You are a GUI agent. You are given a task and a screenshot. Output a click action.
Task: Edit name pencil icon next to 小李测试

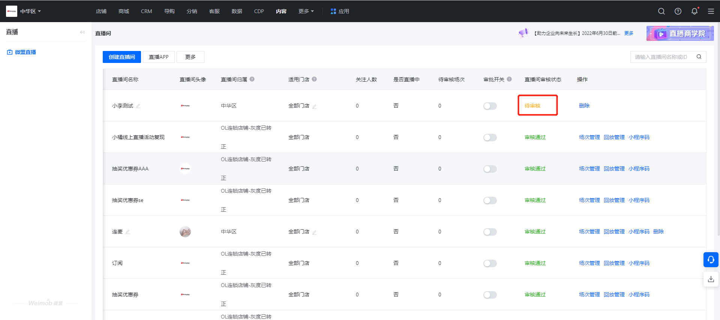point(138,106)
